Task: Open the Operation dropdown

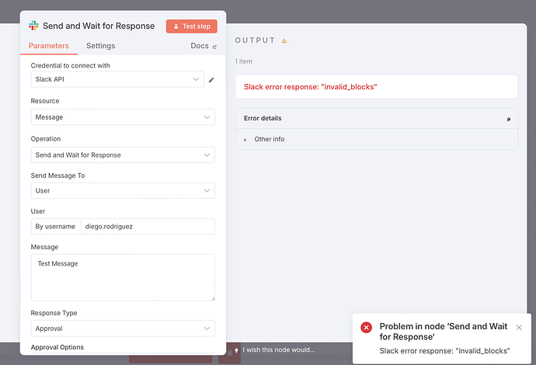Action: [x=123, y=155]
